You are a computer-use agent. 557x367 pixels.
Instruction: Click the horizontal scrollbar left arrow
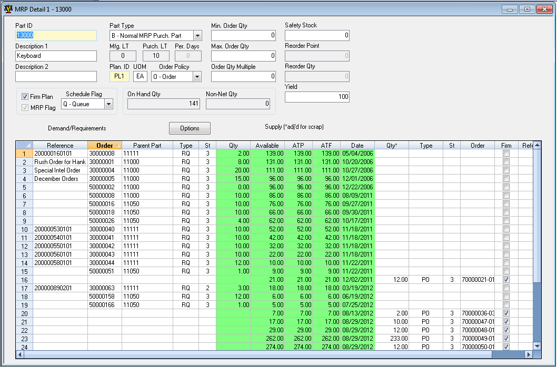20,354
